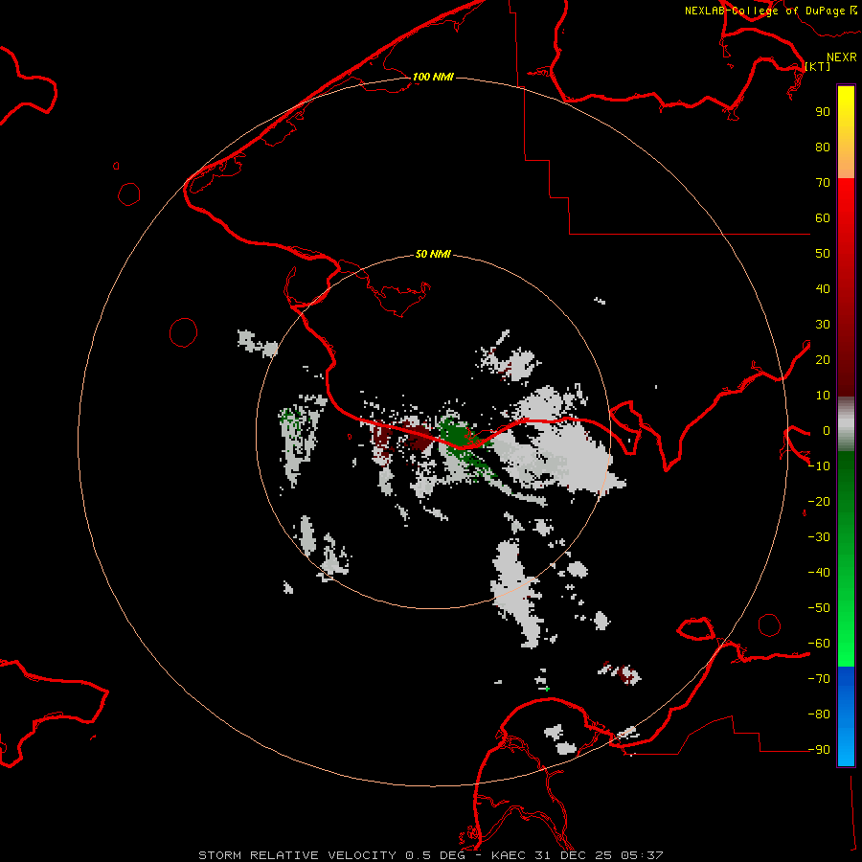Select the 50 NMI range ring label
Image resolution: width=862 pixels, height=862 pixels.
[x=433, y=254]
